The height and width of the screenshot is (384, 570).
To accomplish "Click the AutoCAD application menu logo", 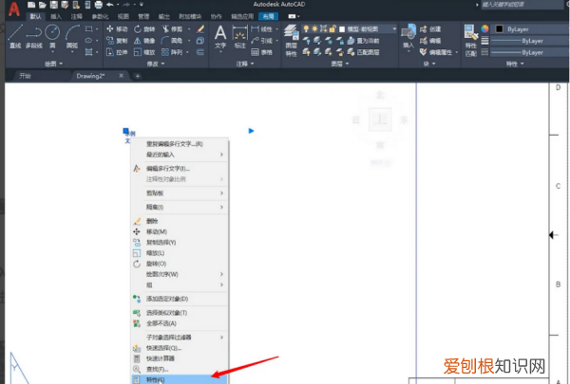I will [14, 9].
